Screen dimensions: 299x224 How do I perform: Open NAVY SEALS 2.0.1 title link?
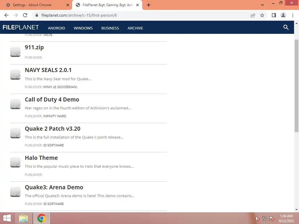pyautogui.click(x=48, y=70)
